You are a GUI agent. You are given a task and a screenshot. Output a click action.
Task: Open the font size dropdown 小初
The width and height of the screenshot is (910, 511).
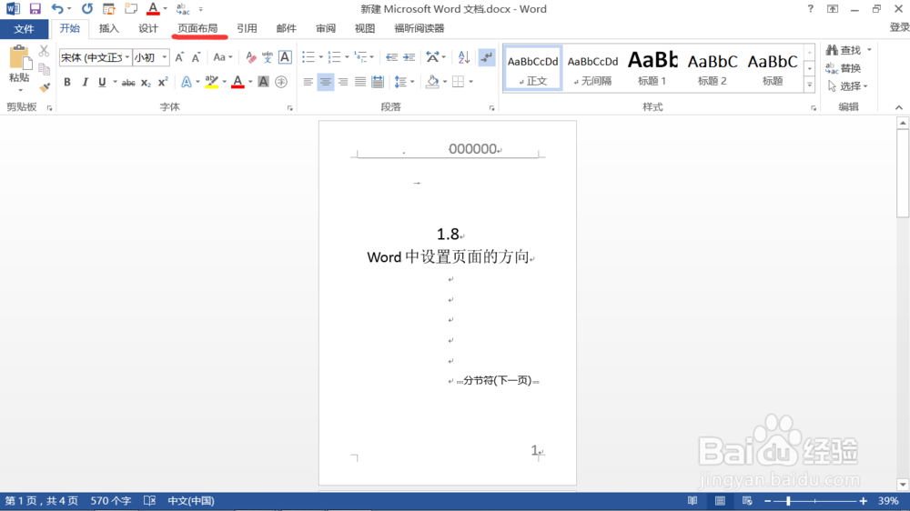pos(164,57)
